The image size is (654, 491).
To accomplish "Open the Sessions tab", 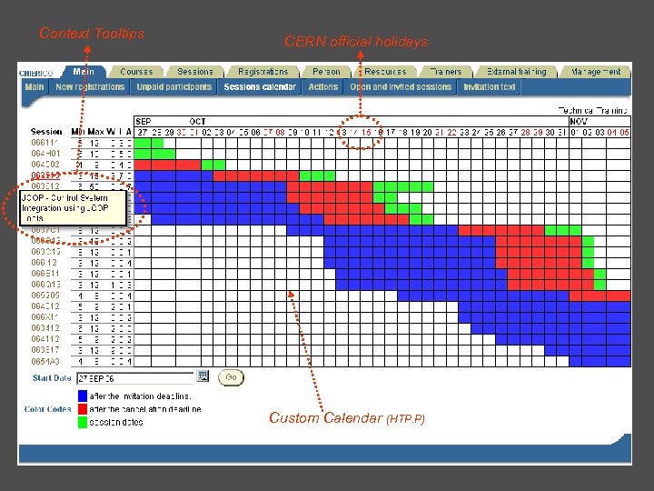I will [x=195, y=72].
